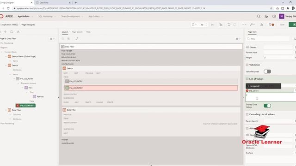The image size is (296, 166).
Task: Click zoom out magnifier in Layout toolbar
Action: (x=63, y=39)
